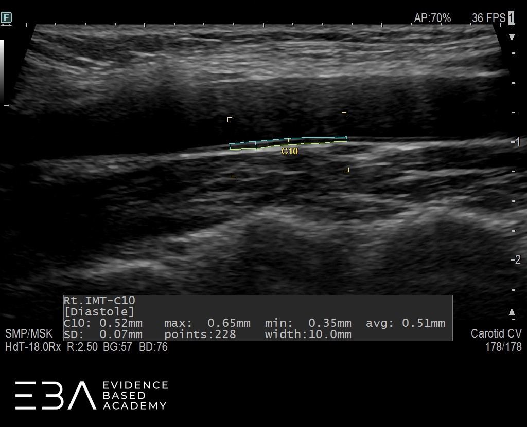Click the 36 FPS frame rate readout

(488, 18)
